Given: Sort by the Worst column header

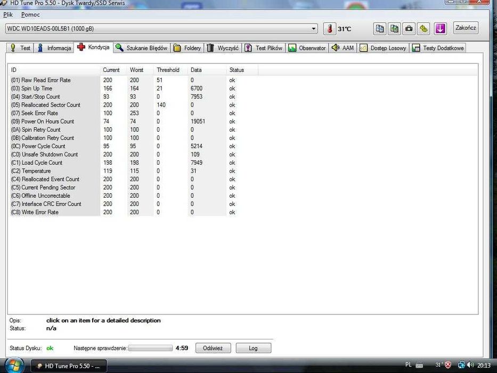Looking at the screenshot, I should click(140, 70).
